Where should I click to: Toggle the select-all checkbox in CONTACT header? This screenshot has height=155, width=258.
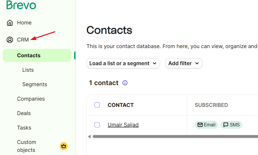point(97,105)
